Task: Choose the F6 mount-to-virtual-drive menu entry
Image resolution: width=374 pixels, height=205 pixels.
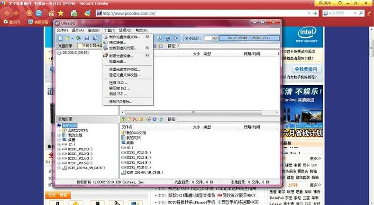Action: [x=128, y=48]
